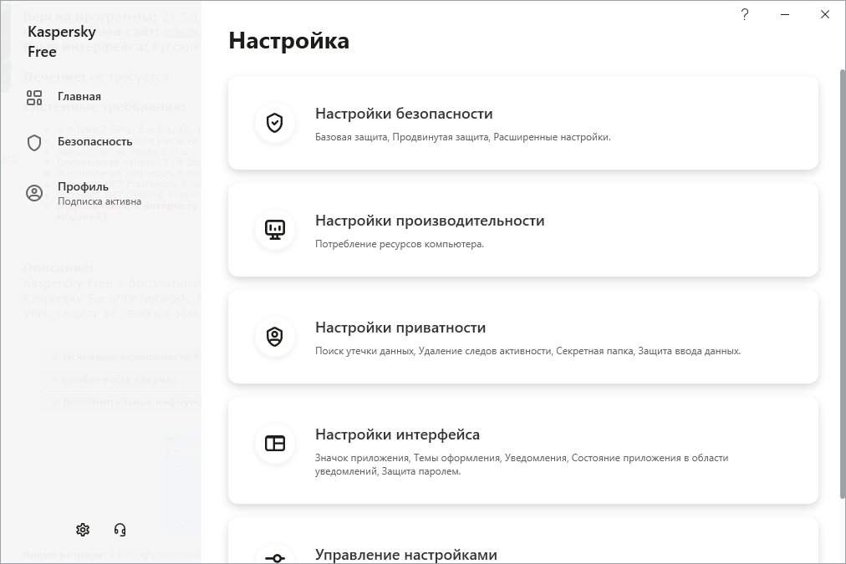The image size is (846, 564).
Task: Open support via the headset icon
Action: pos(120,530)
